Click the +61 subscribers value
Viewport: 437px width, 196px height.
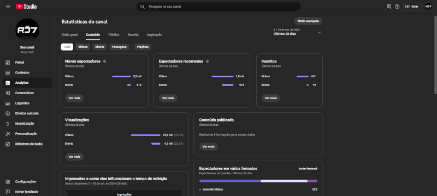coord(313,76)
